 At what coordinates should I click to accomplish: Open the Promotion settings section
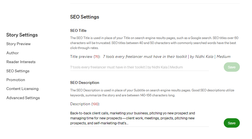(x=16, y=80)
